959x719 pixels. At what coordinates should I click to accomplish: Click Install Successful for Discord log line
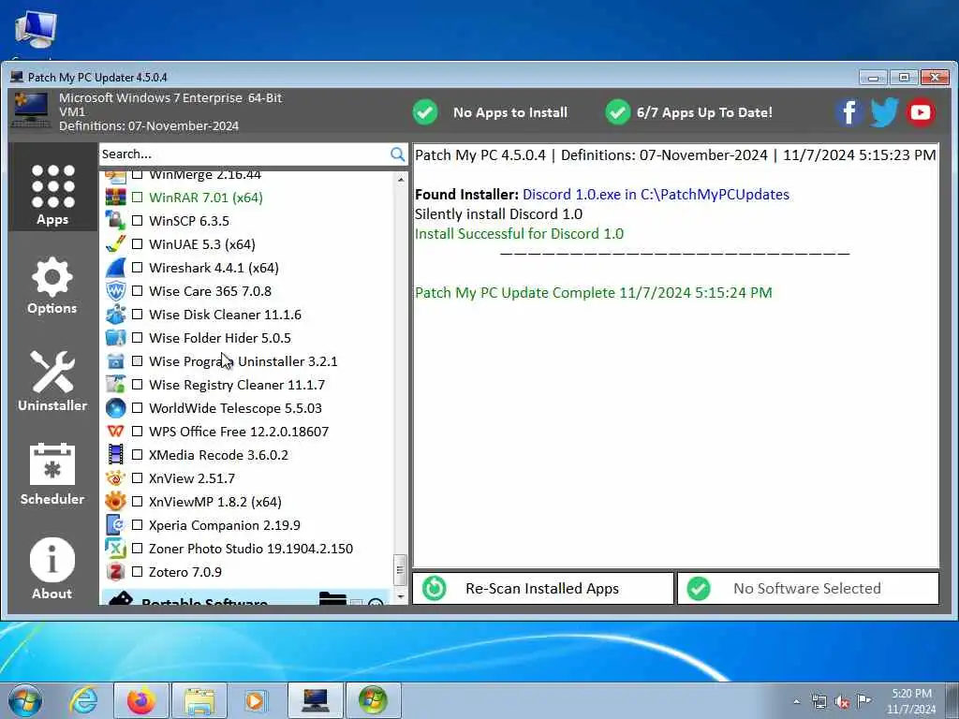(x=519, y=233)
